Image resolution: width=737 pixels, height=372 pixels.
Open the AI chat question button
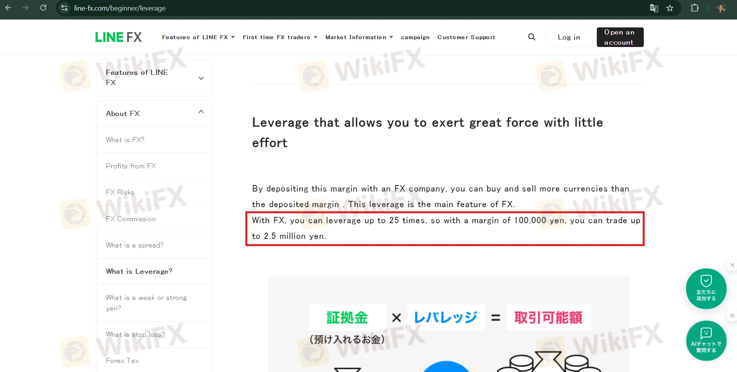706,341
